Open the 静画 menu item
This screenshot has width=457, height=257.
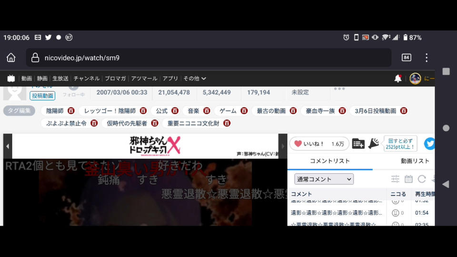(42, 79)
